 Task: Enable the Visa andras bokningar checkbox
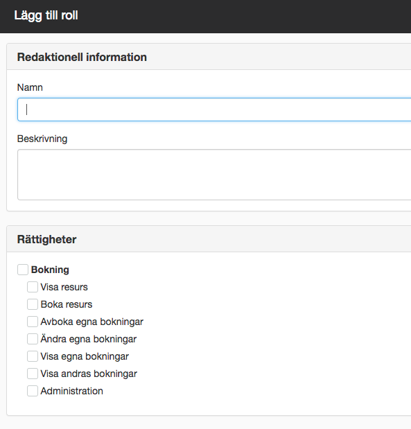click(x=33, y=374)
